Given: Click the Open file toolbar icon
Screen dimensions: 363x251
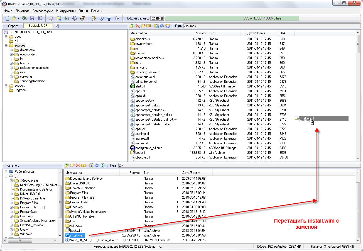Looking at the screenshot, I should (x=14, y=18).
